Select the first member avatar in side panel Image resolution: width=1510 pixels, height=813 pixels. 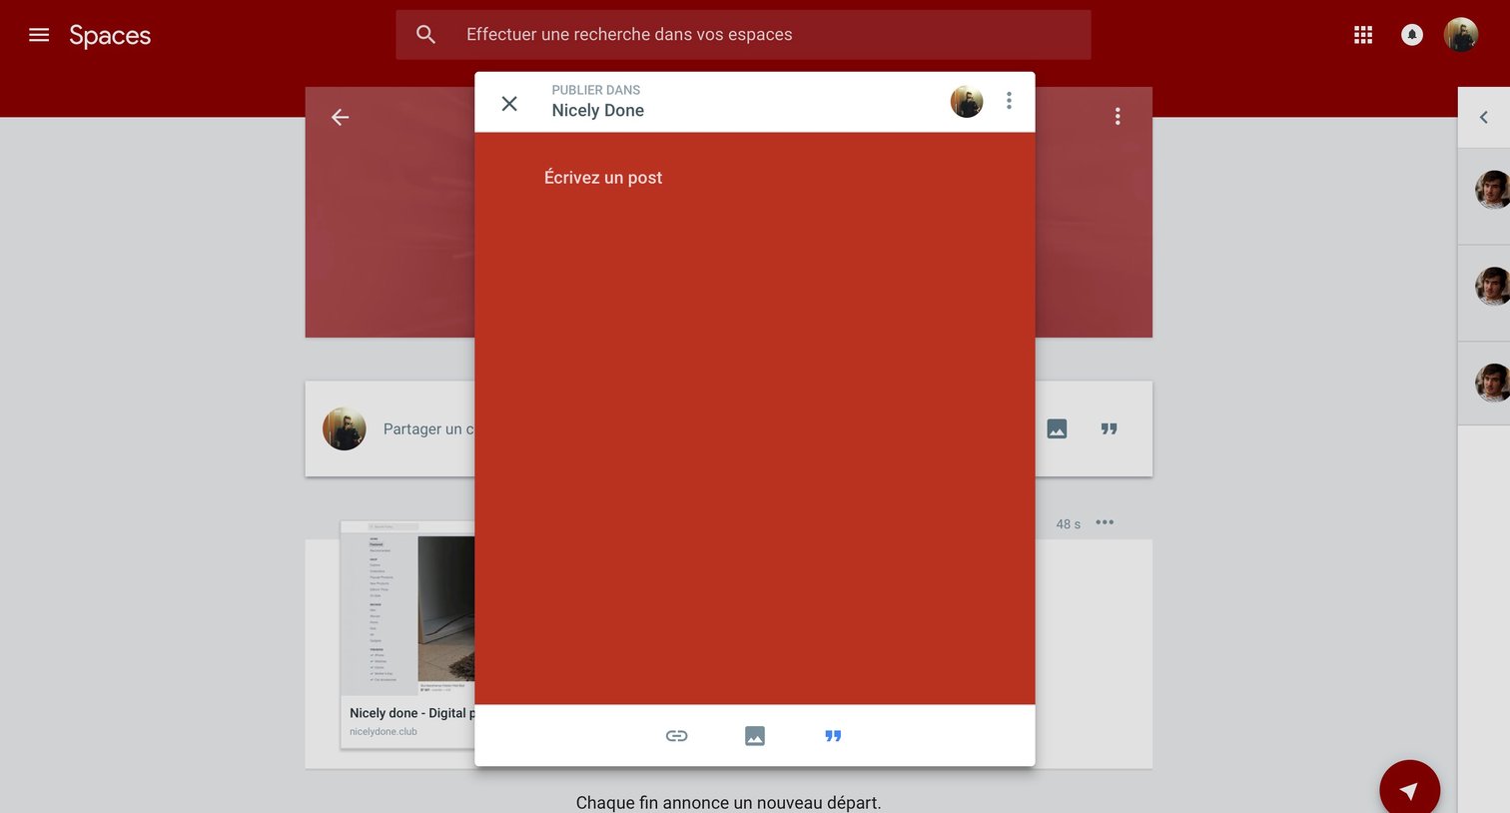1493,190
